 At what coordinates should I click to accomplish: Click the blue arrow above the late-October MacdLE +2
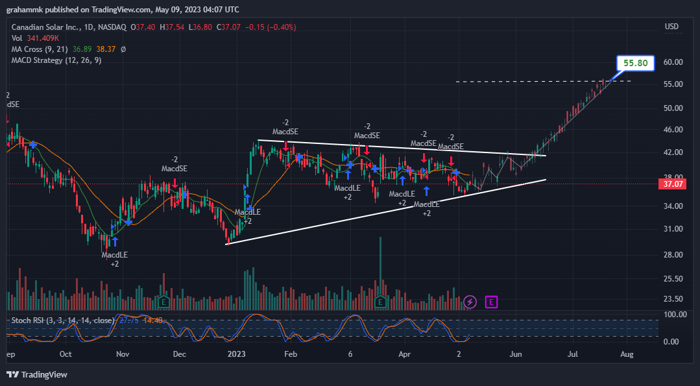(115, 241)
